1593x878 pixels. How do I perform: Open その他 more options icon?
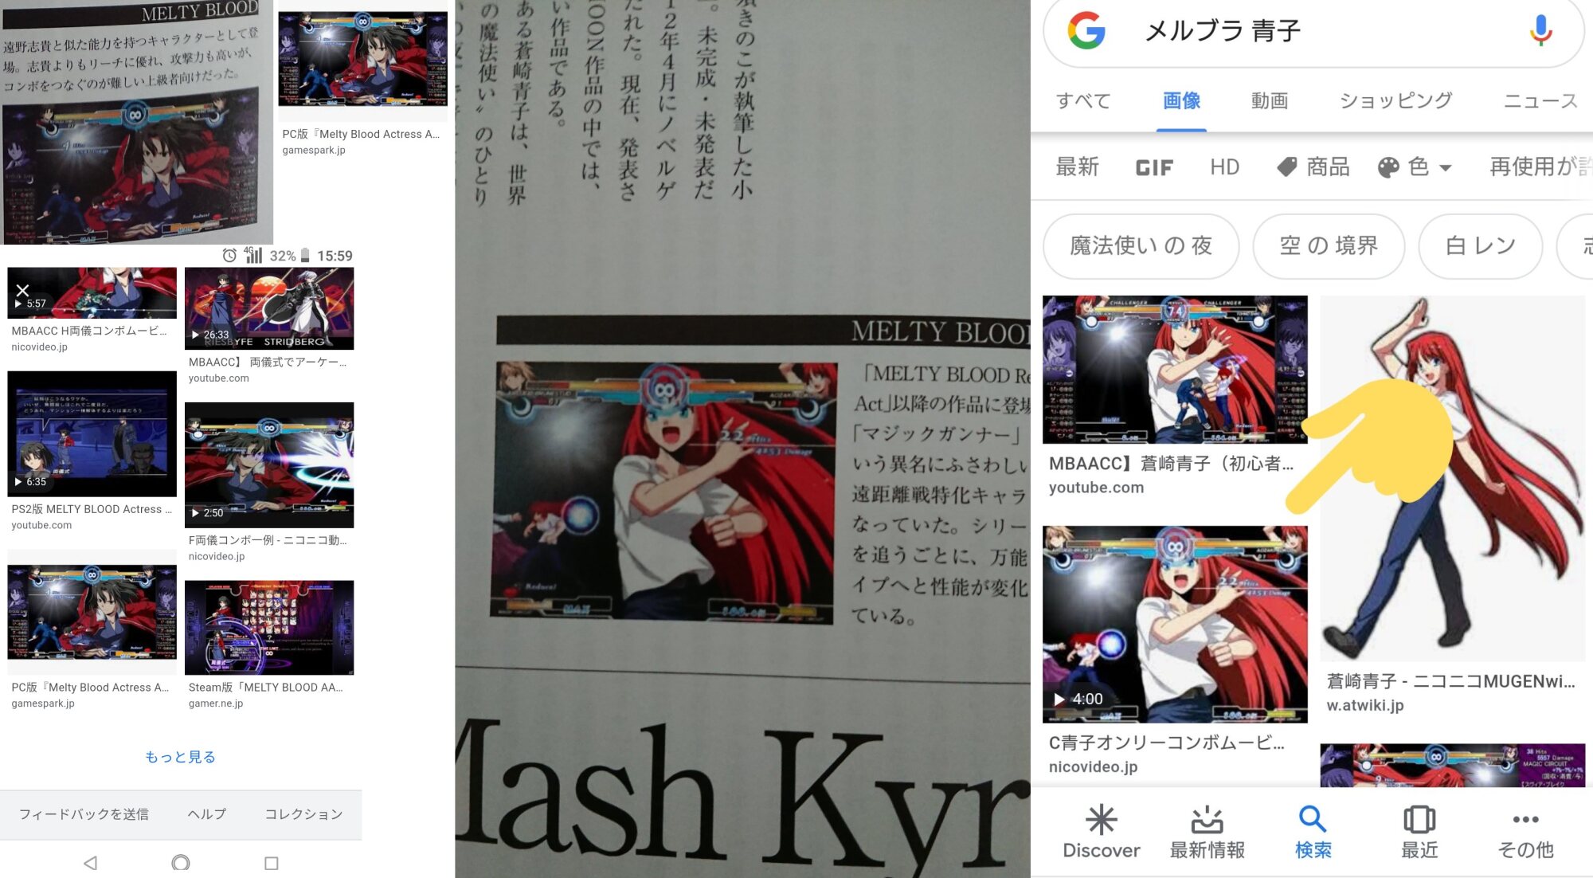point(1525,821)
